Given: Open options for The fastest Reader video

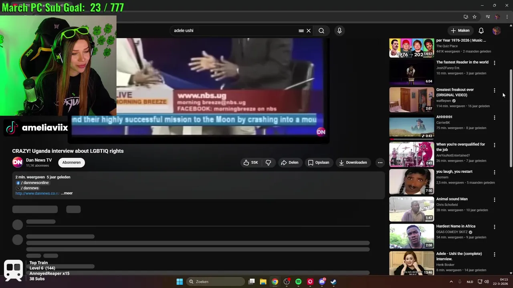Looking at the screenshot, I should 494,63.
